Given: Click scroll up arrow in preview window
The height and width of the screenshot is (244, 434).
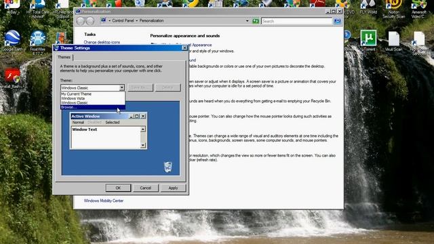Looking at the screenshot, I should pyautogui.click(x=143, y=129).
